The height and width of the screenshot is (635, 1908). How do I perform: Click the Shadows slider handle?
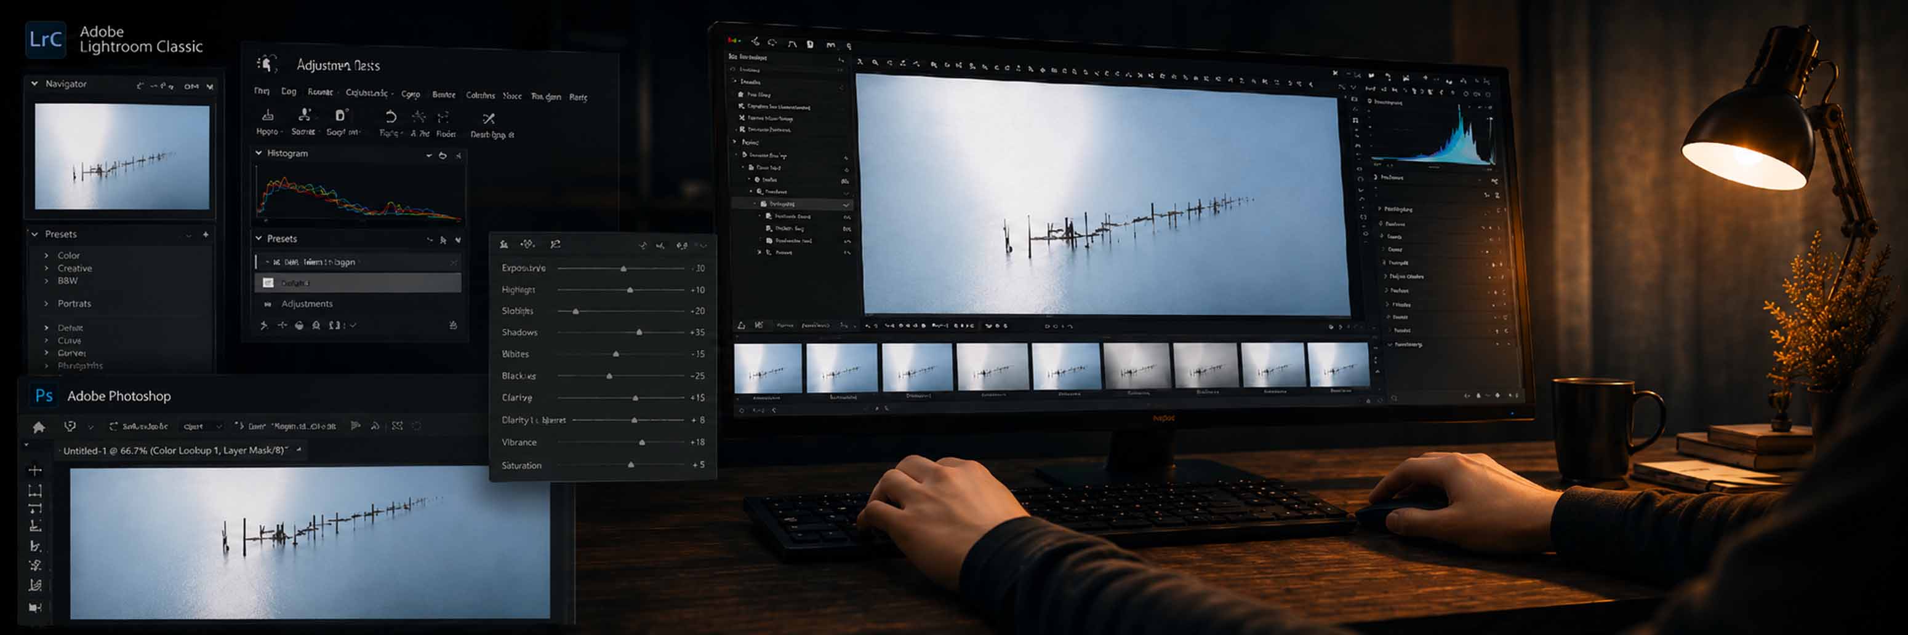[x=639, y=333]
